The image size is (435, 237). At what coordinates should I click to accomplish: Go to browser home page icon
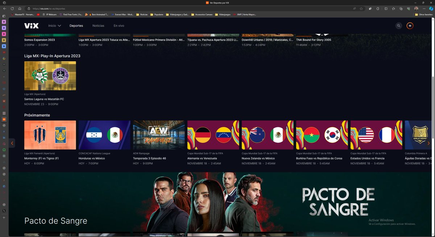tap(20, 8)
